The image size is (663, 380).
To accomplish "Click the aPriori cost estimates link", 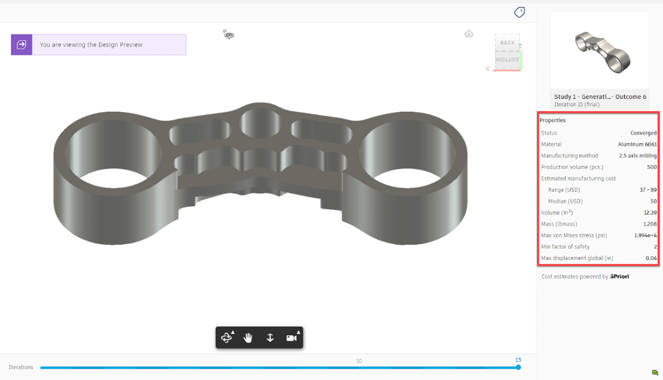I will (619, 277).
